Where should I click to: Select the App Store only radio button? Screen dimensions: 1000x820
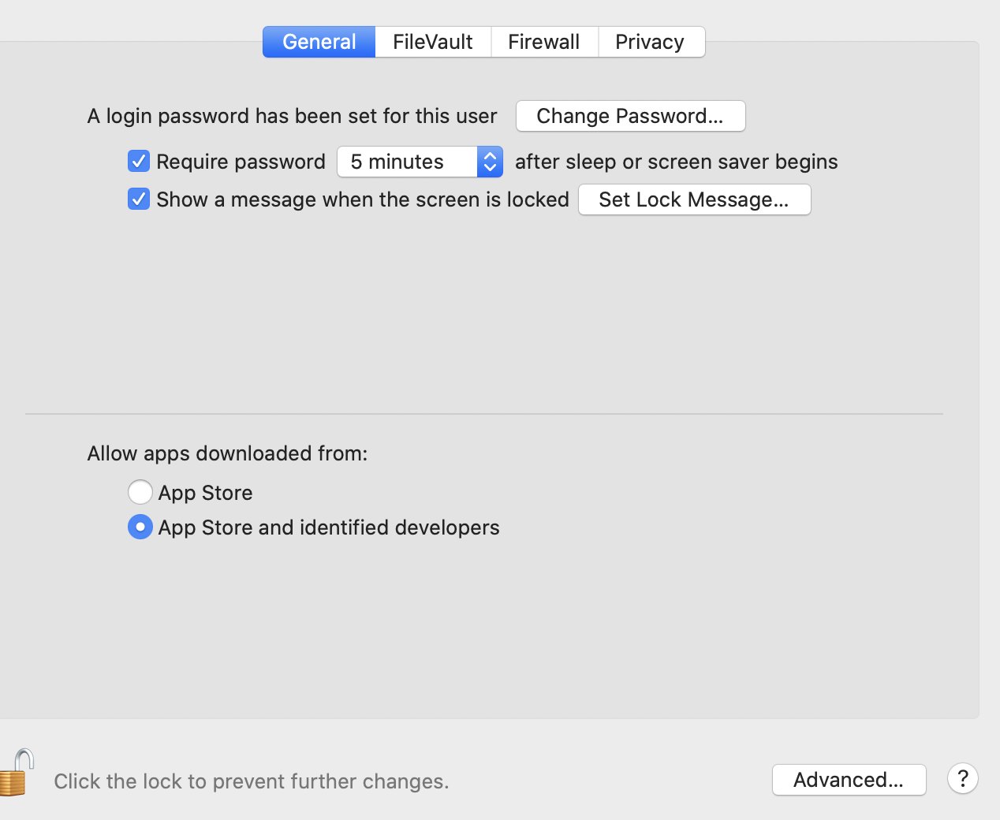click(x=140, y=492)
